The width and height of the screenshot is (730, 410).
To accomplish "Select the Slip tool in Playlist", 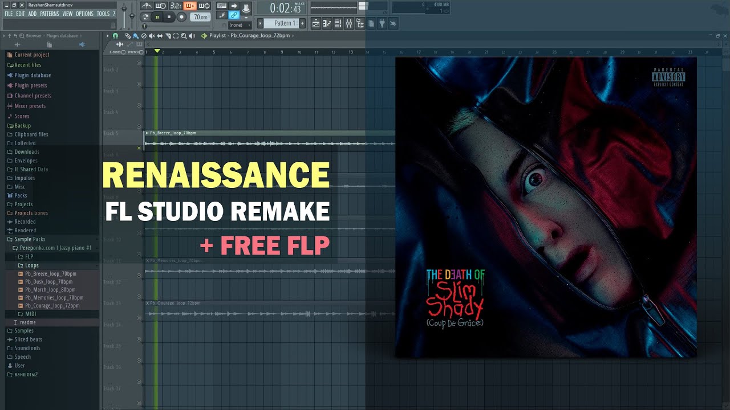I will tap(160, 36).
